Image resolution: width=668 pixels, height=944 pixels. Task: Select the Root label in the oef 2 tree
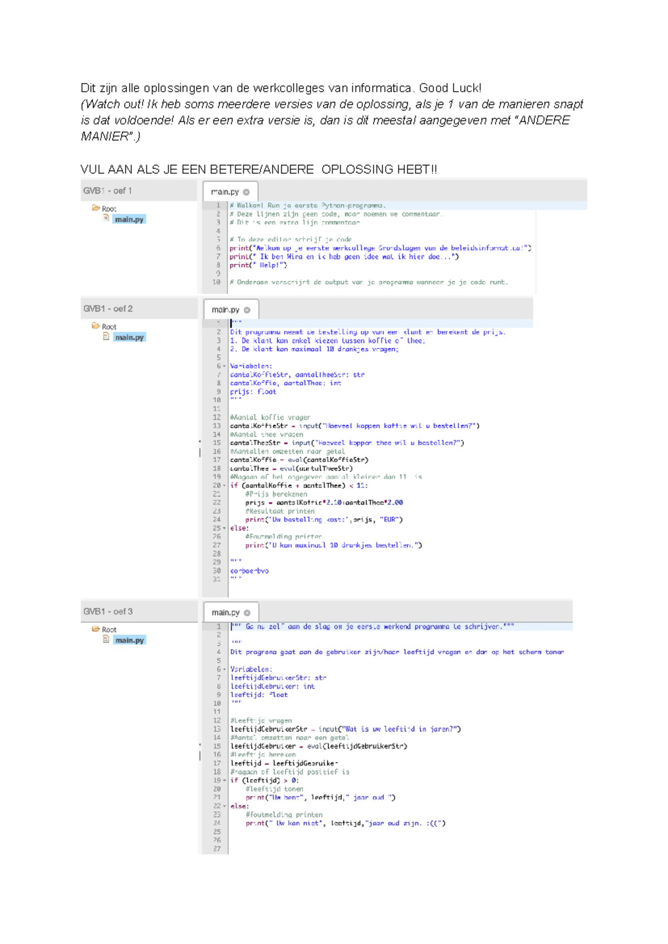tap(109, 327)
